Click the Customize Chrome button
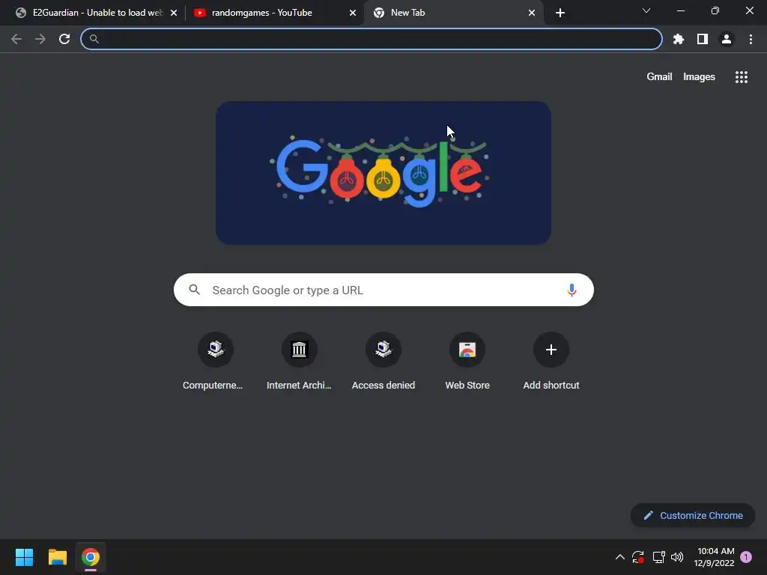The height and width of the screenshot is (575, 767). tap(693, 515)
